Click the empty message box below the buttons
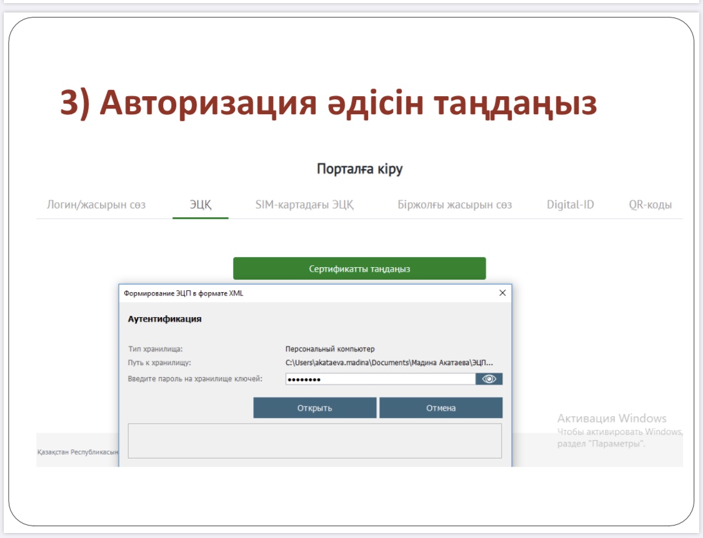 click(314, 441)
